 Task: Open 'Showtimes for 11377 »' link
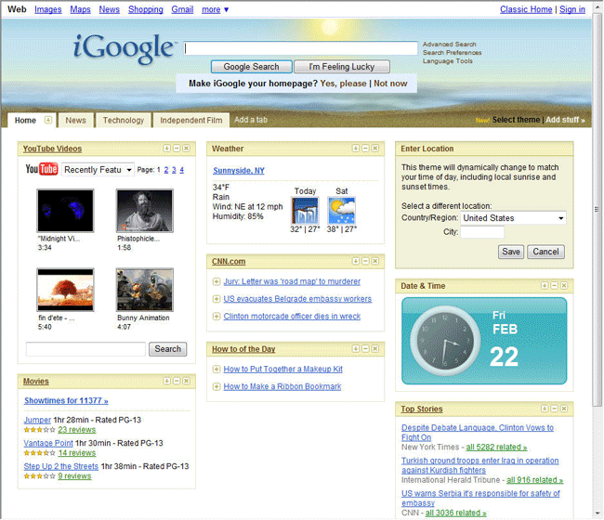[66, 400]
